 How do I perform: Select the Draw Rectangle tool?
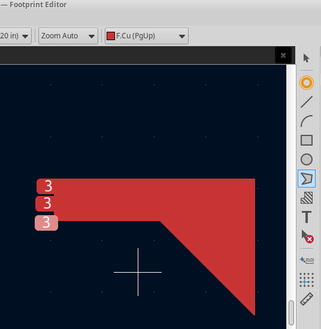point(307,140)
